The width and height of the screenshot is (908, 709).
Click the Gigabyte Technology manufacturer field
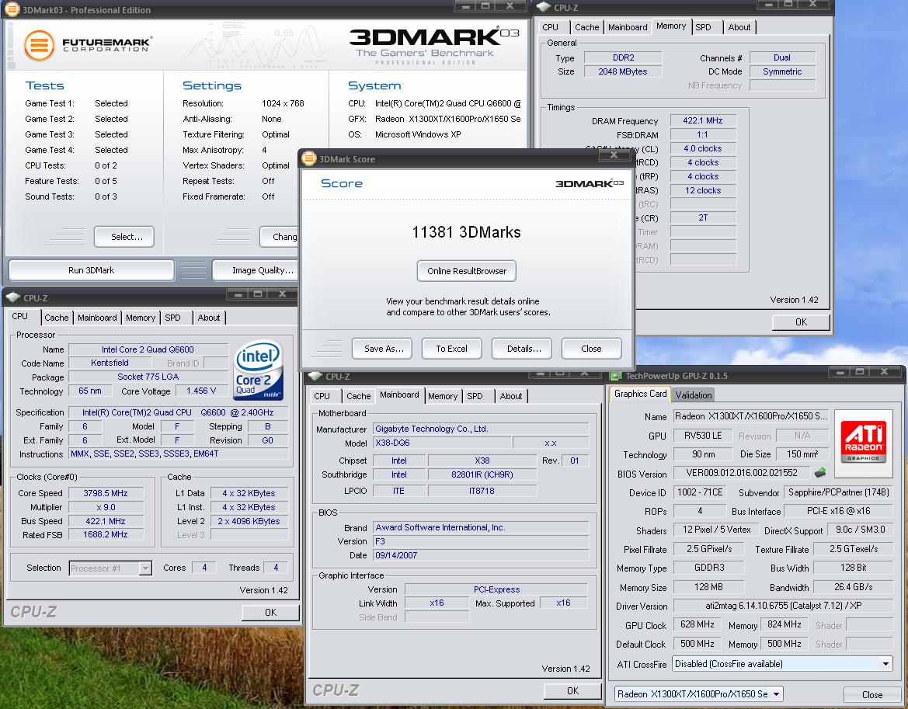click(x=481, y=429)
